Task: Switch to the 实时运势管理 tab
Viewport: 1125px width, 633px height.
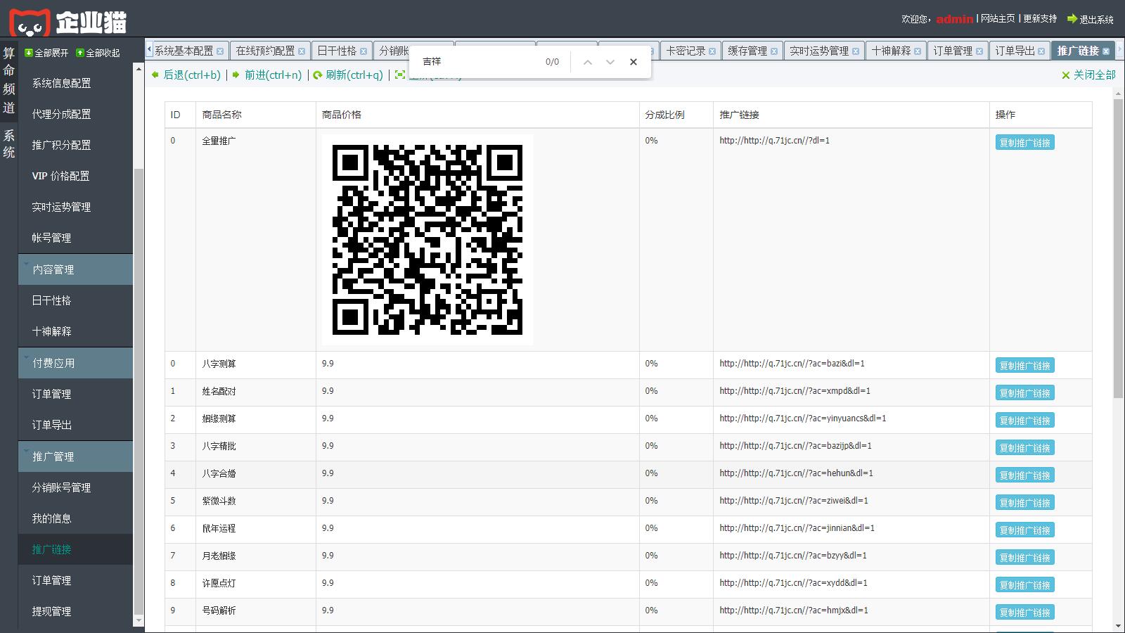Action: pos(818,51)
